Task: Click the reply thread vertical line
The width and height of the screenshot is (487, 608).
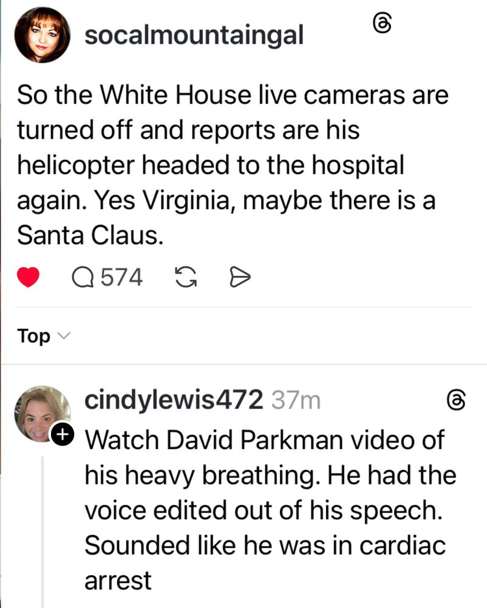Action: [43, 532]
